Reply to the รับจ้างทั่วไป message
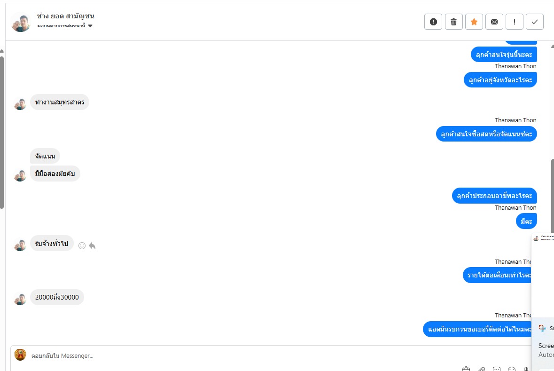Screen dimensions: 554x371 click(x=92, y=245)
